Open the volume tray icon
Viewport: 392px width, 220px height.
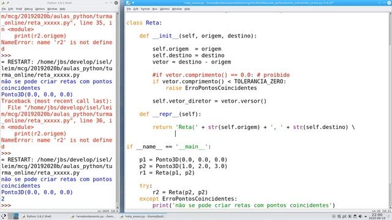360,216
